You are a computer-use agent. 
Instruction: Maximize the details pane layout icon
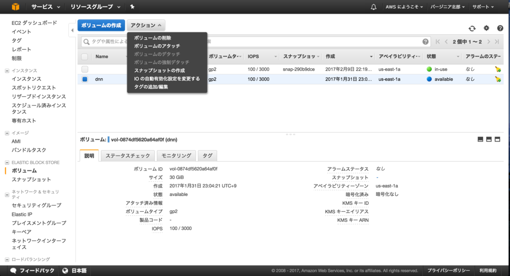[x=498, y=139]
